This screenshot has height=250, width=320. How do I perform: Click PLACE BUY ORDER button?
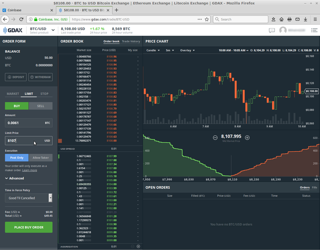29,227
